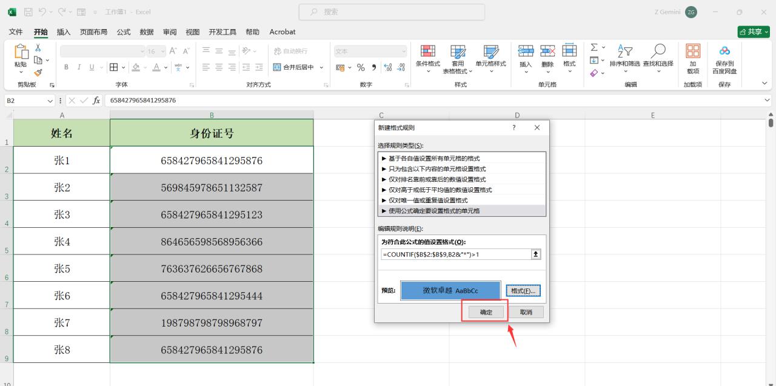This screenshot has height=386, width=776.
Task: Click the 确定 (OK) button
Action: [486, 312]
